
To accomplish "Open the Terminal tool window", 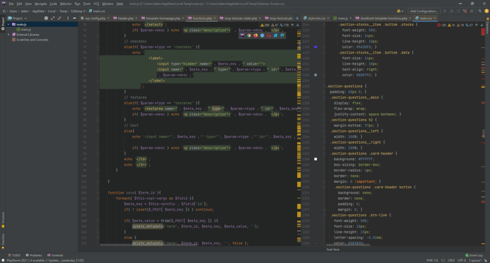I will 55,255.
